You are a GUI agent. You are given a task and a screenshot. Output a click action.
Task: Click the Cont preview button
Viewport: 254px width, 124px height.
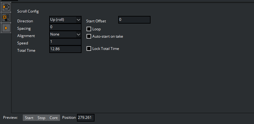pos(54,118)
